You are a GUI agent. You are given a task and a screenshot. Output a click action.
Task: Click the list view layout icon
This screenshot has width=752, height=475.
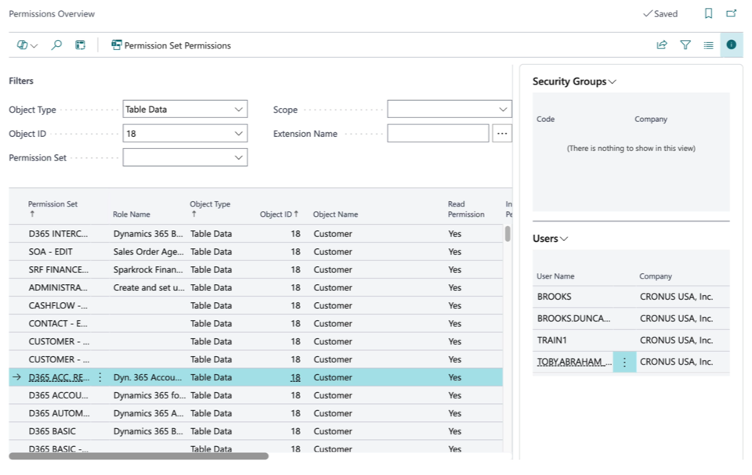pyautogui.click(x=708, y=45)
